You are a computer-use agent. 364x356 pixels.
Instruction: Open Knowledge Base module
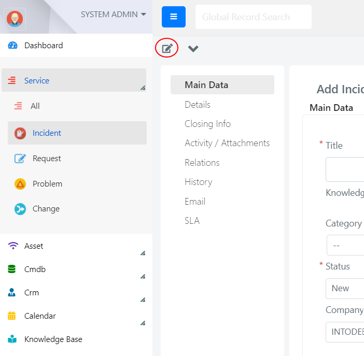(x=53, y=339)
